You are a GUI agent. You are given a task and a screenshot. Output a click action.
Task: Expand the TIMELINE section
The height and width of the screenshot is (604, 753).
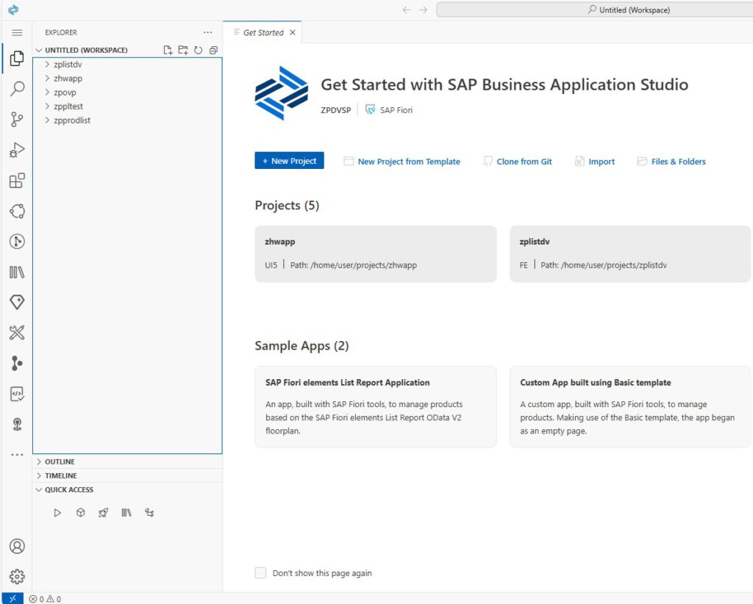(x=60, y=475)
